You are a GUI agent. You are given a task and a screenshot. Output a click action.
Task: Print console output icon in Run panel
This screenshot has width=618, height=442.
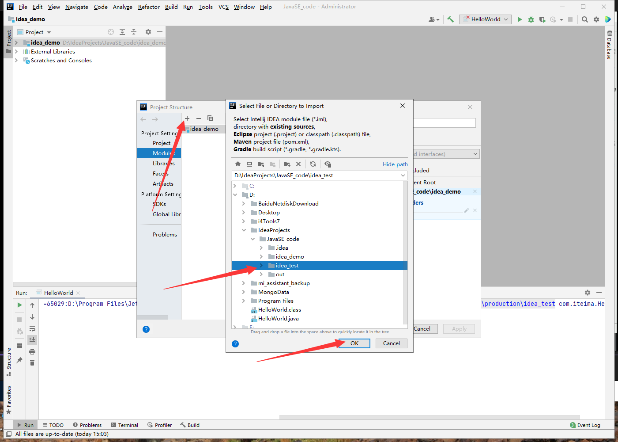coord(32,351)
